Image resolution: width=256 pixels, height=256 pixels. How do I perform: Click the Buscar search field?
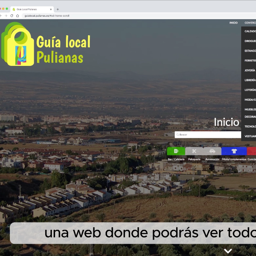click(x=208, y=135)
